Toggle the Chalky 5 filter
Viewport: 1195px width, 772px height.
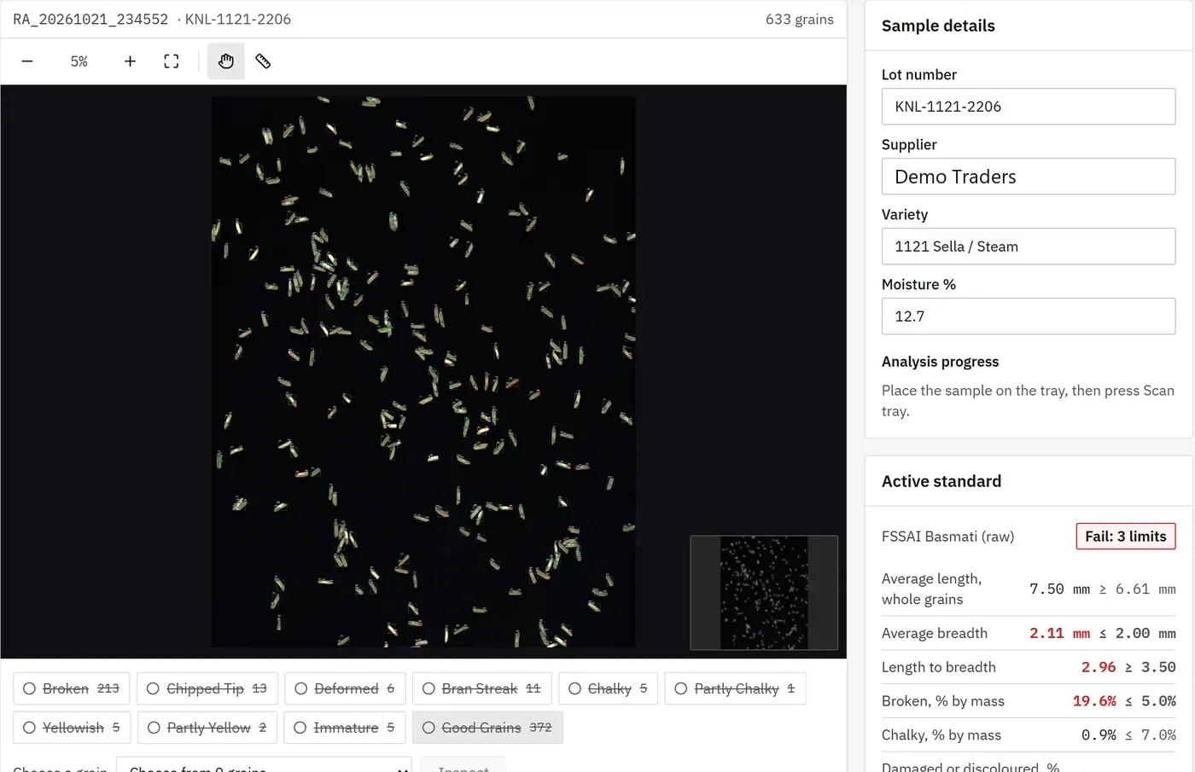[608, 688]
